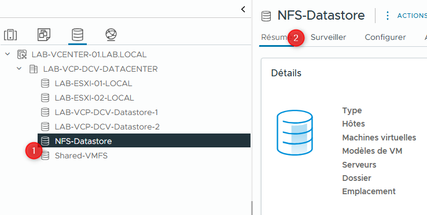The width and height of the screenshot is (427, 215).
Task: Click the Hôtes label in Détails
Action: point(354,124)
